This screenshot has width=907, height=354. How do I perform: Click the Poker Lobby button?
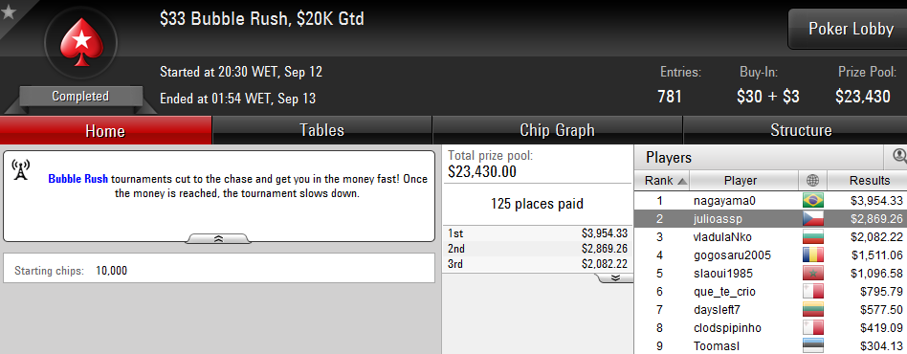pos(851,29)
